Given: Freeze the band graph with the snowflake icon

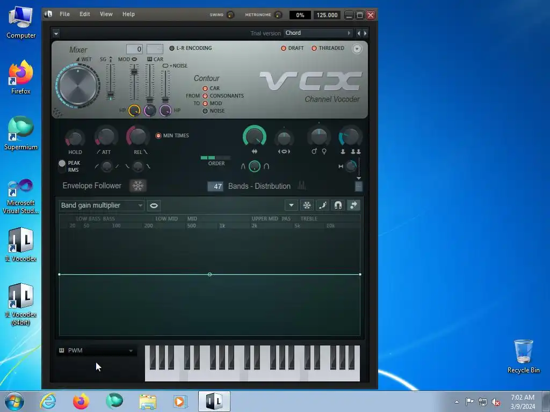Looking at the screenshot, I should [307, 205].
